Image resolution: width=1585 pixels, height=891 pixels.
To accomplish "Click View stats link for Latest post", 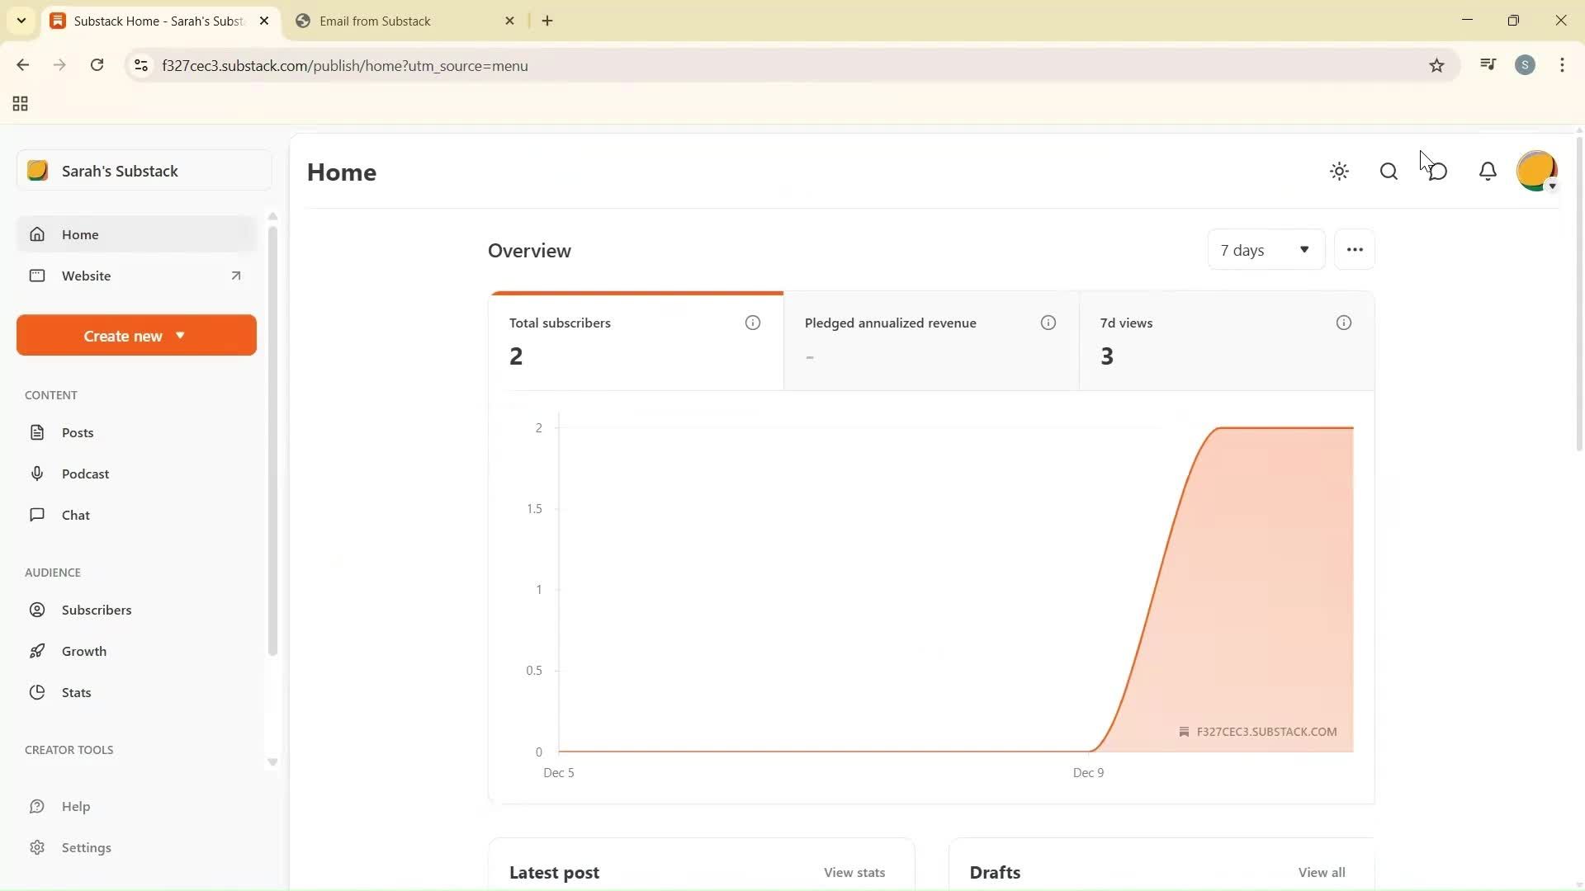I will click(854, 872).
